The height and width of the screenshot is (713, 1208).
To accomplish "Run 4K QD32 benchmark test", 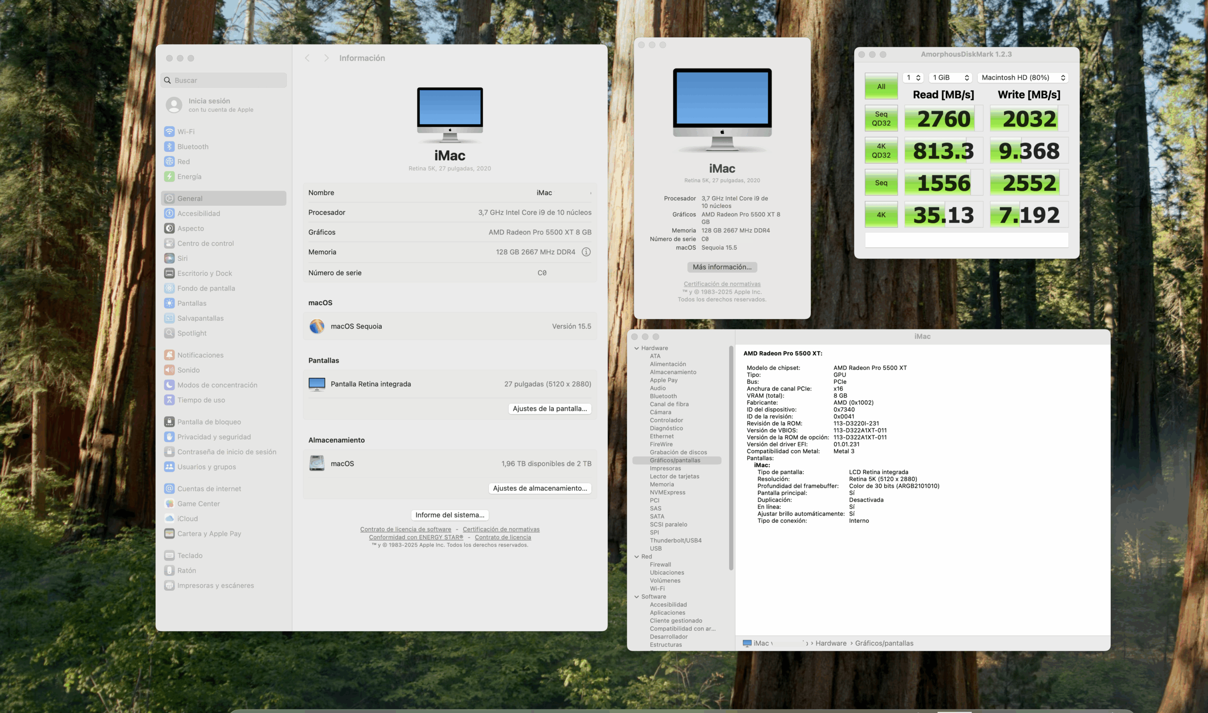I will pyautogui.click(x=881, y=151).
